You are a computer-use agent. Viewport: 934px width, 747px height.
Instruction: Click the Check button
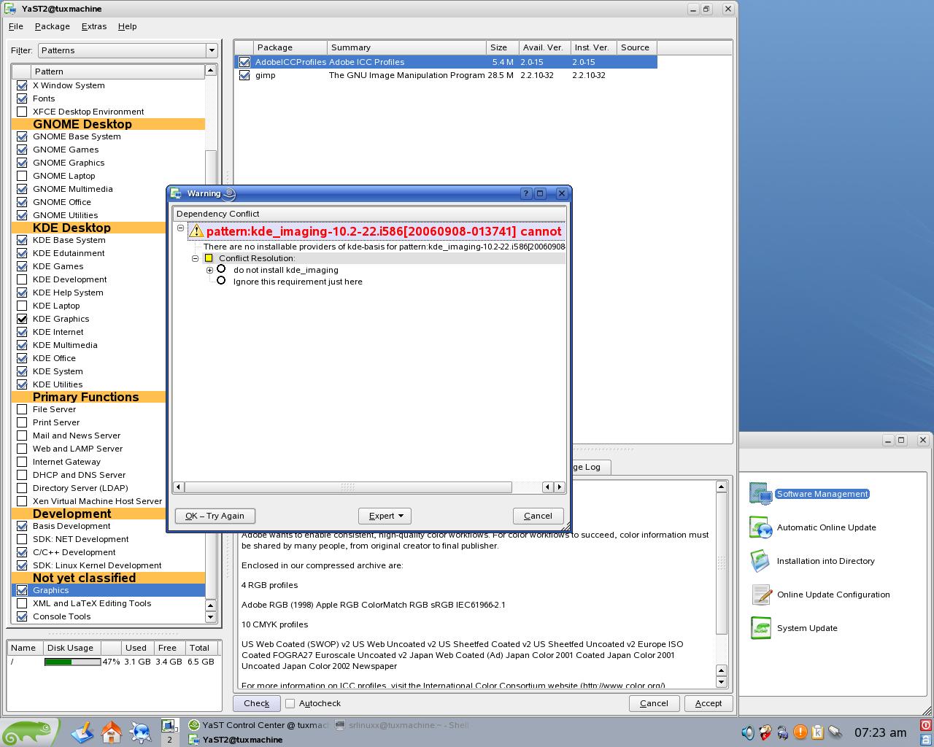pos(257,703)
